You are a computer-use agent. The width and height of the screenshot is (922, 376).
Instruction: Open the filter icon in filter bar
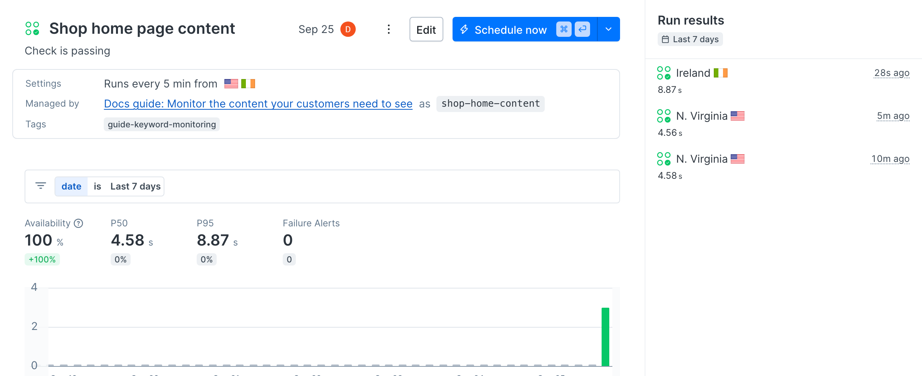41,186
